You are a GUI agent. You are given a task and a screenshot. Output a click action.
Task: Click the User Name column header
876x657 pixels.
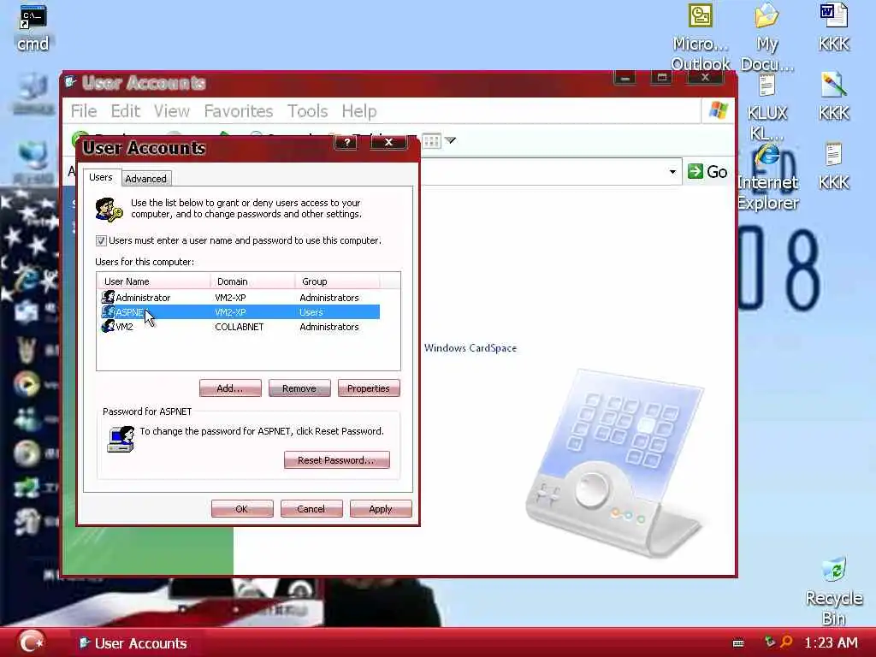(x=154, y=281)
